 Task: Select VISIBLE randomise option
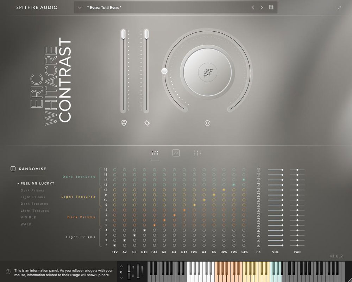(x=28, y=217)
